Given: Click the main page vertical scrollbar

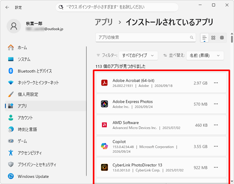Looking at the screenshot, I should pos(232,39).
